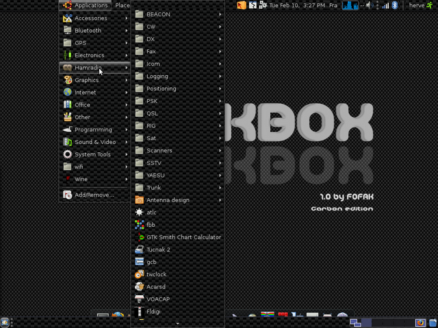Expand the Positioning folder submenu
The image size is (438, 328).
[x=178, y=89]
